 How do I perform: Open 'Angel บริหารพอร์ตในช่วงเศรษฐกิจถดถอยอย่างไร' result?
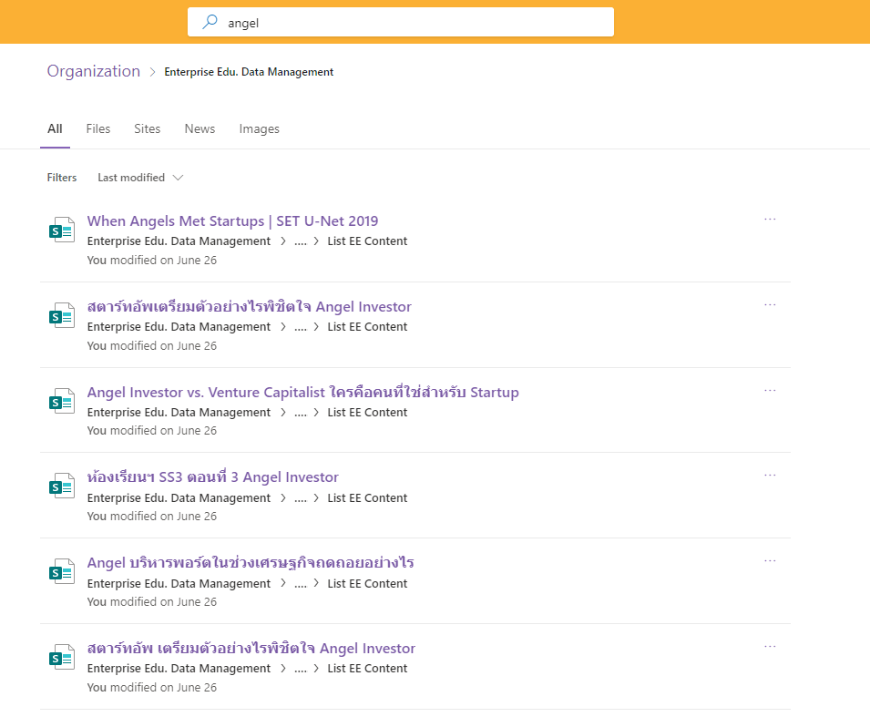coord(251,563)
